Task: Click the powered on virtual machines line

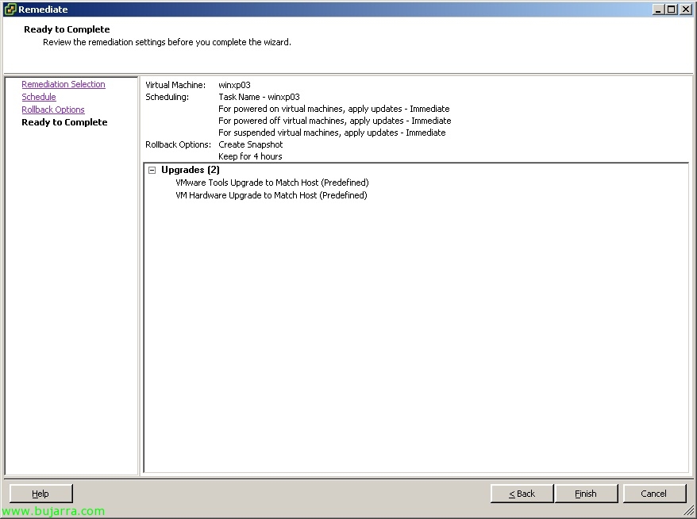Action: pos(334,109)
